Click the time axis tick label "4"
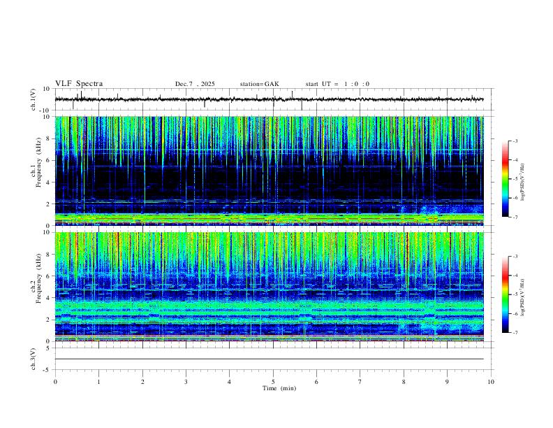The image size is (553, 428). coord(229,382)
